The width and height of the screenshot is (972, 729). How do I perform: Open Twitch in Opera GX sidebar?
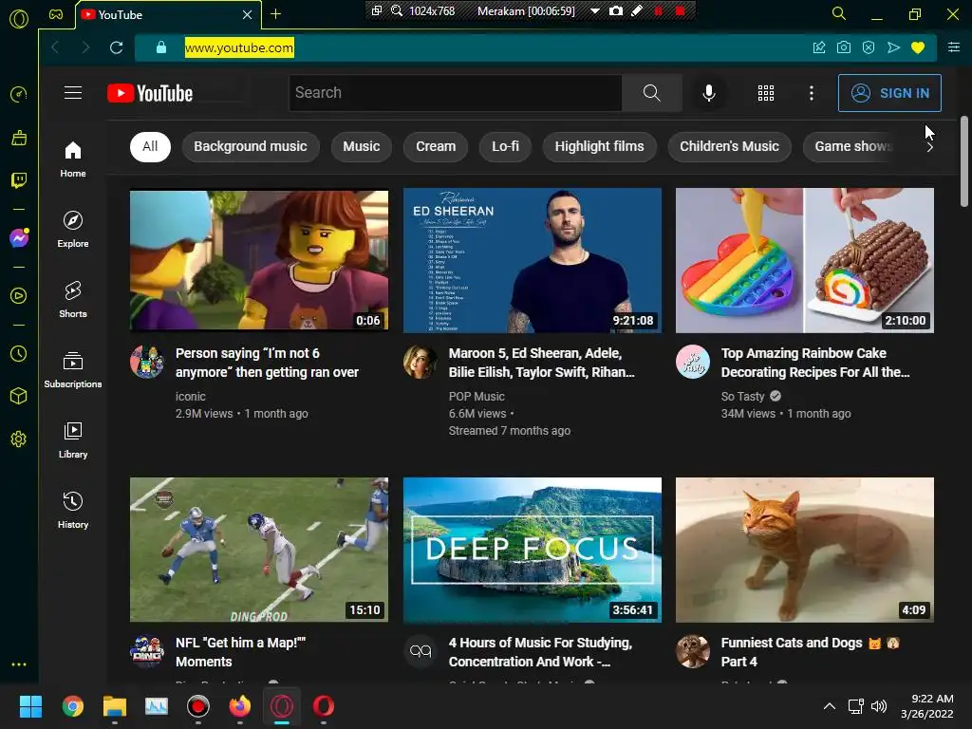point(19,180)
